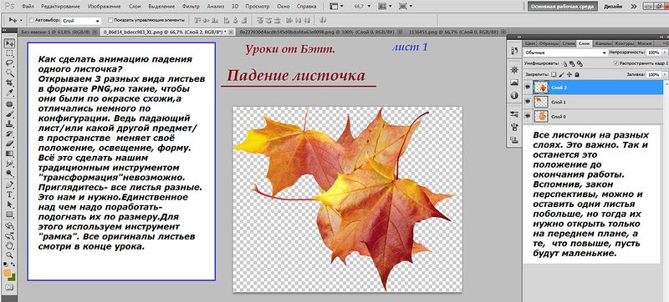This screenshot has height=302, width=669.
Task: Open the Move tool preset picker arrow
Action: (x=21, y=20)
